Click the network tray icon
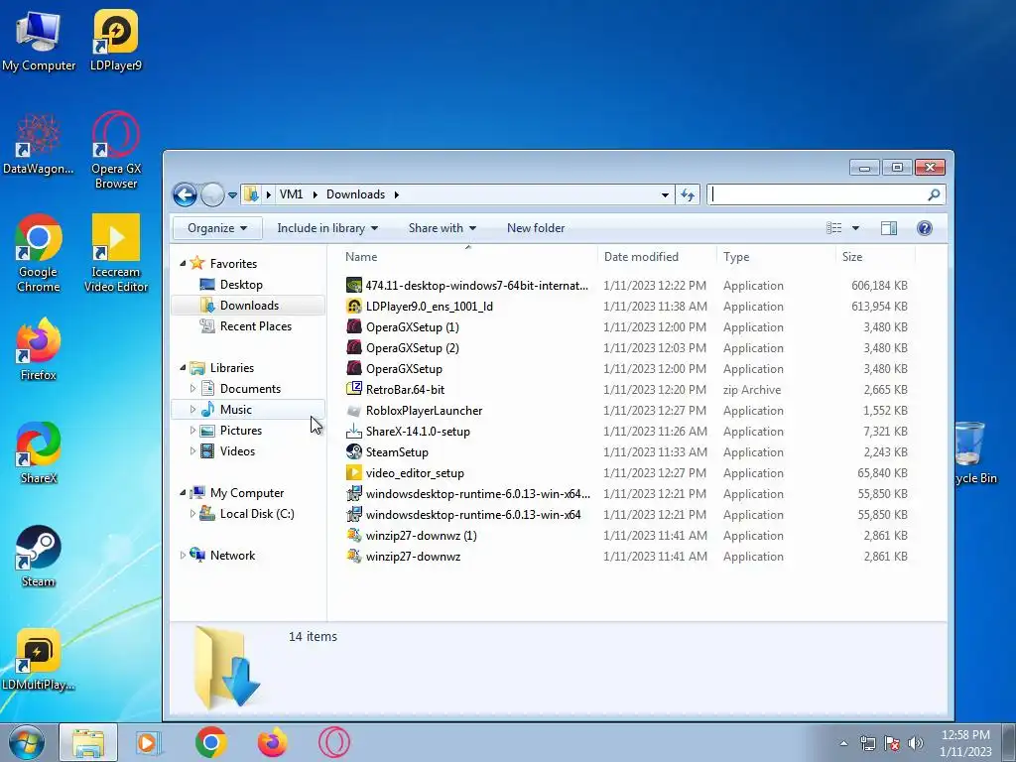This screenshot has width=1016, height=762. 867,743
